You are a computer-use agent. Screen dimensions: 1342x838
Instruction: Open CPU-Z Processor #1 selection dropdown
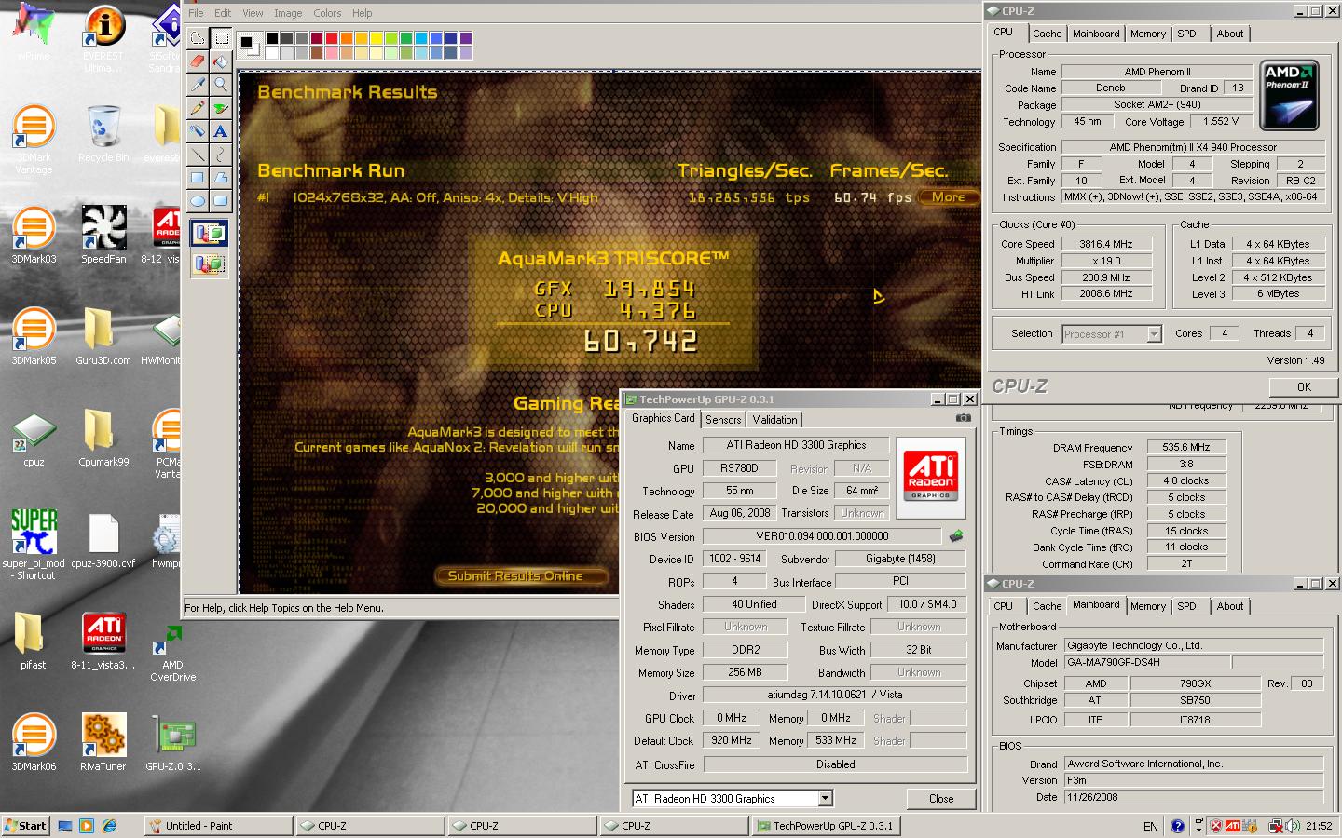[x=1154, y=334]
